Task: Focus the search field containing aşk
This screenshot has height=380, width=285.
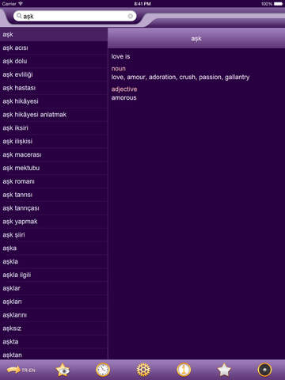Action: point(75,17)
